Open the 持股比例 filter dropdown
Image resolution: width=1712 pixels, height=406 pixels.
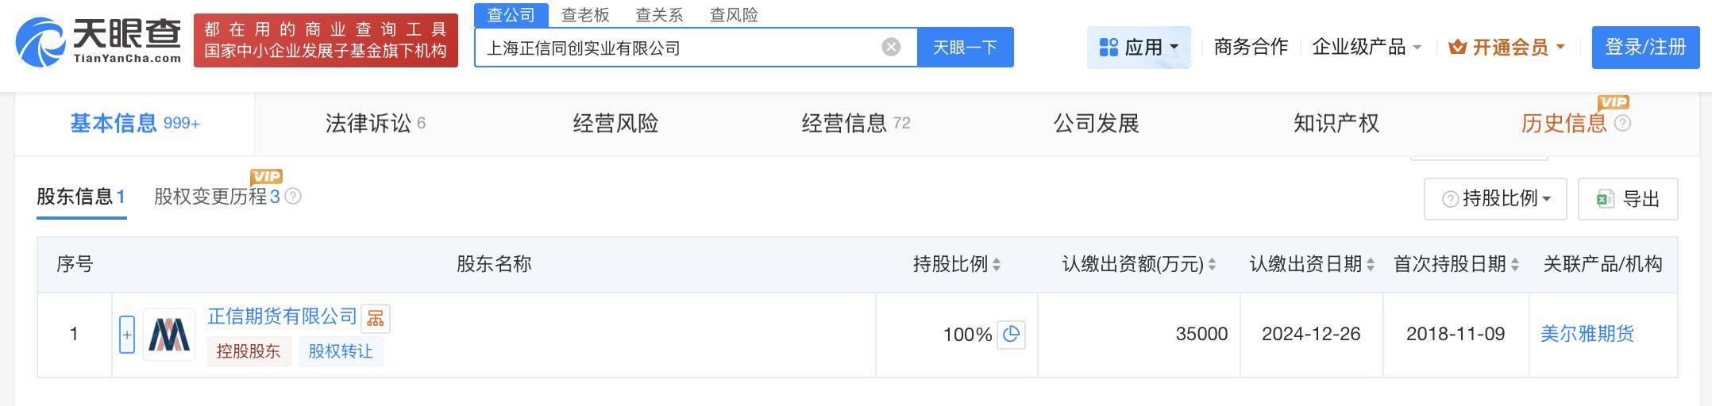pos(1495,198)
